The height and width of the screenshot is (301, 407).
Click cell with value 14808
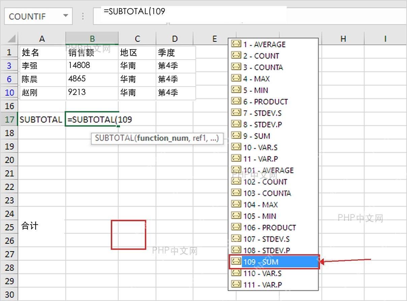coord(92,66)
